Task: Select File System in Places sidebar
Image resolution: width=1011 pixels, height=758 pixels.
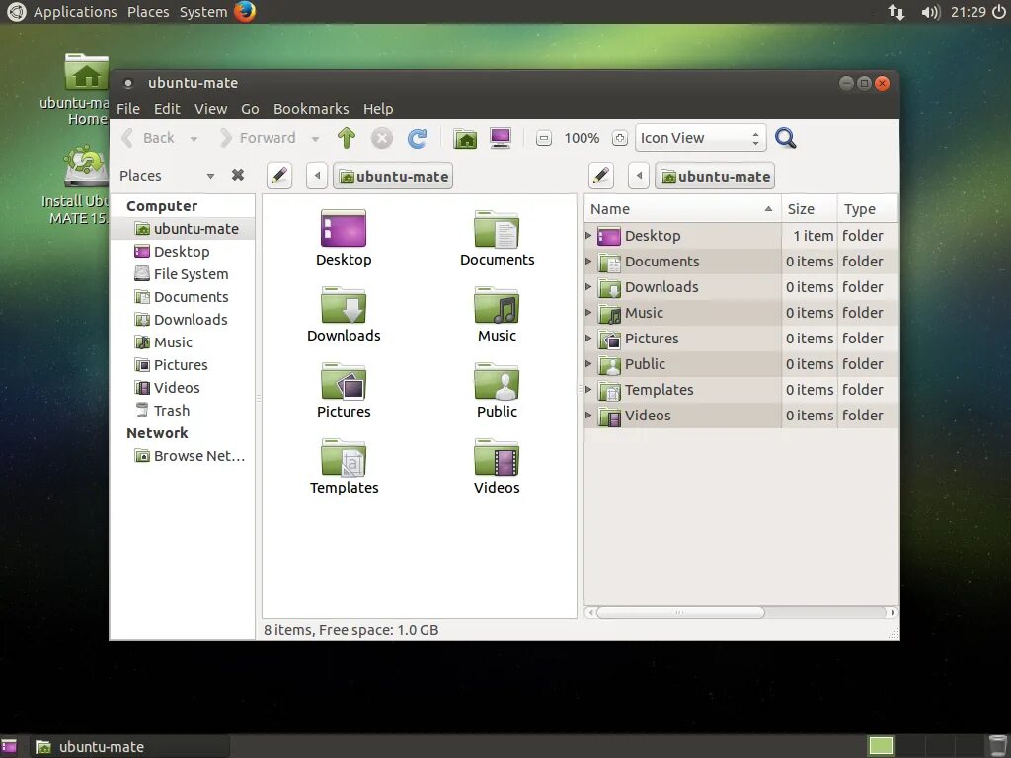Action: 183,274
